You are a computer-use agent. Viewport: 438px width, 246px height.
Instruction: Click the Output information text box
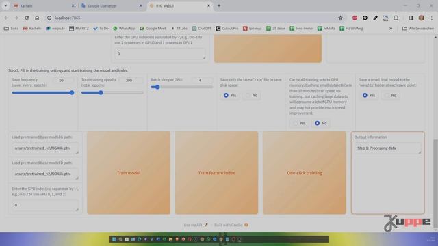(388, 148)
